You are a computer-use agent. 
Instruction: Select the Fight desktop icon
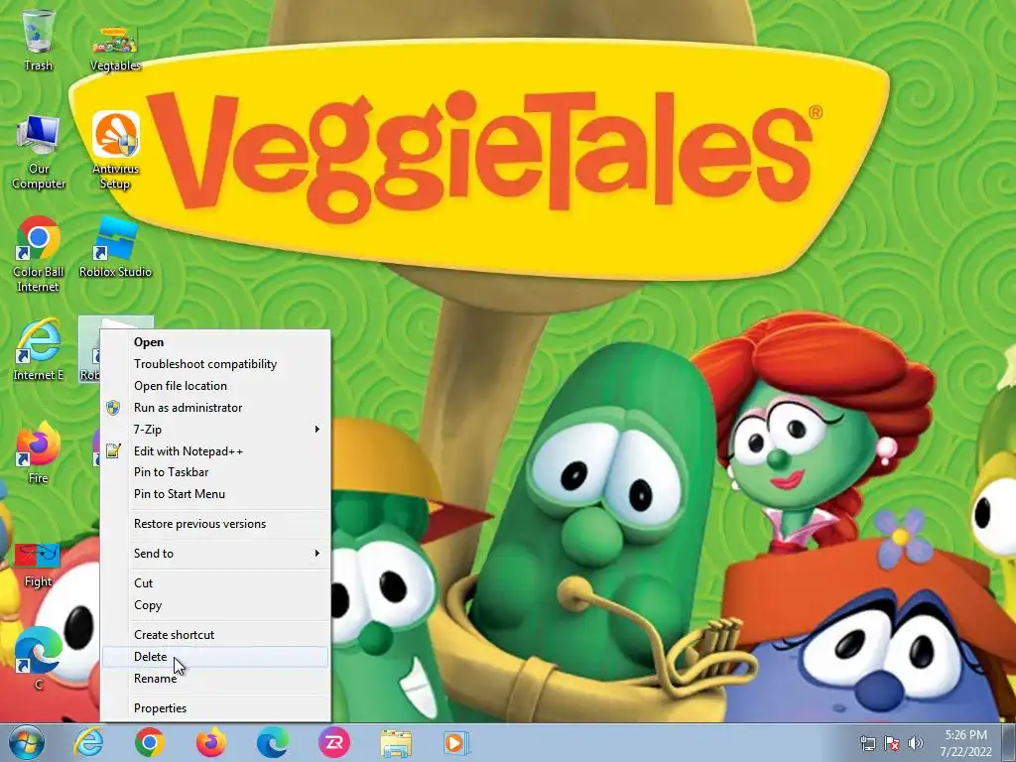point(39,565)
